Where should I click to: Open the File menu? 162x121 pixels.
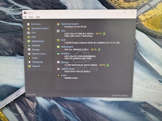pyautogui.click(x=25, y=17)
